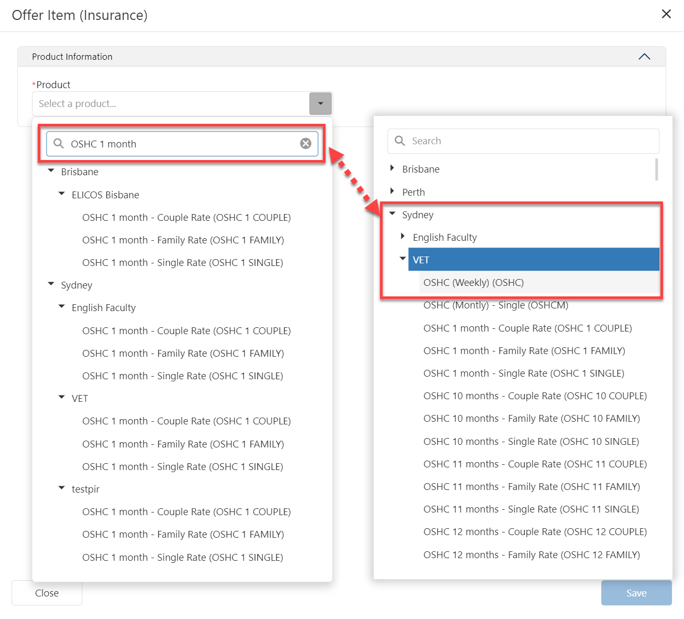This screenshot has height=619, width=684.
Task: Click the right panel Search field
Action: 523,141
